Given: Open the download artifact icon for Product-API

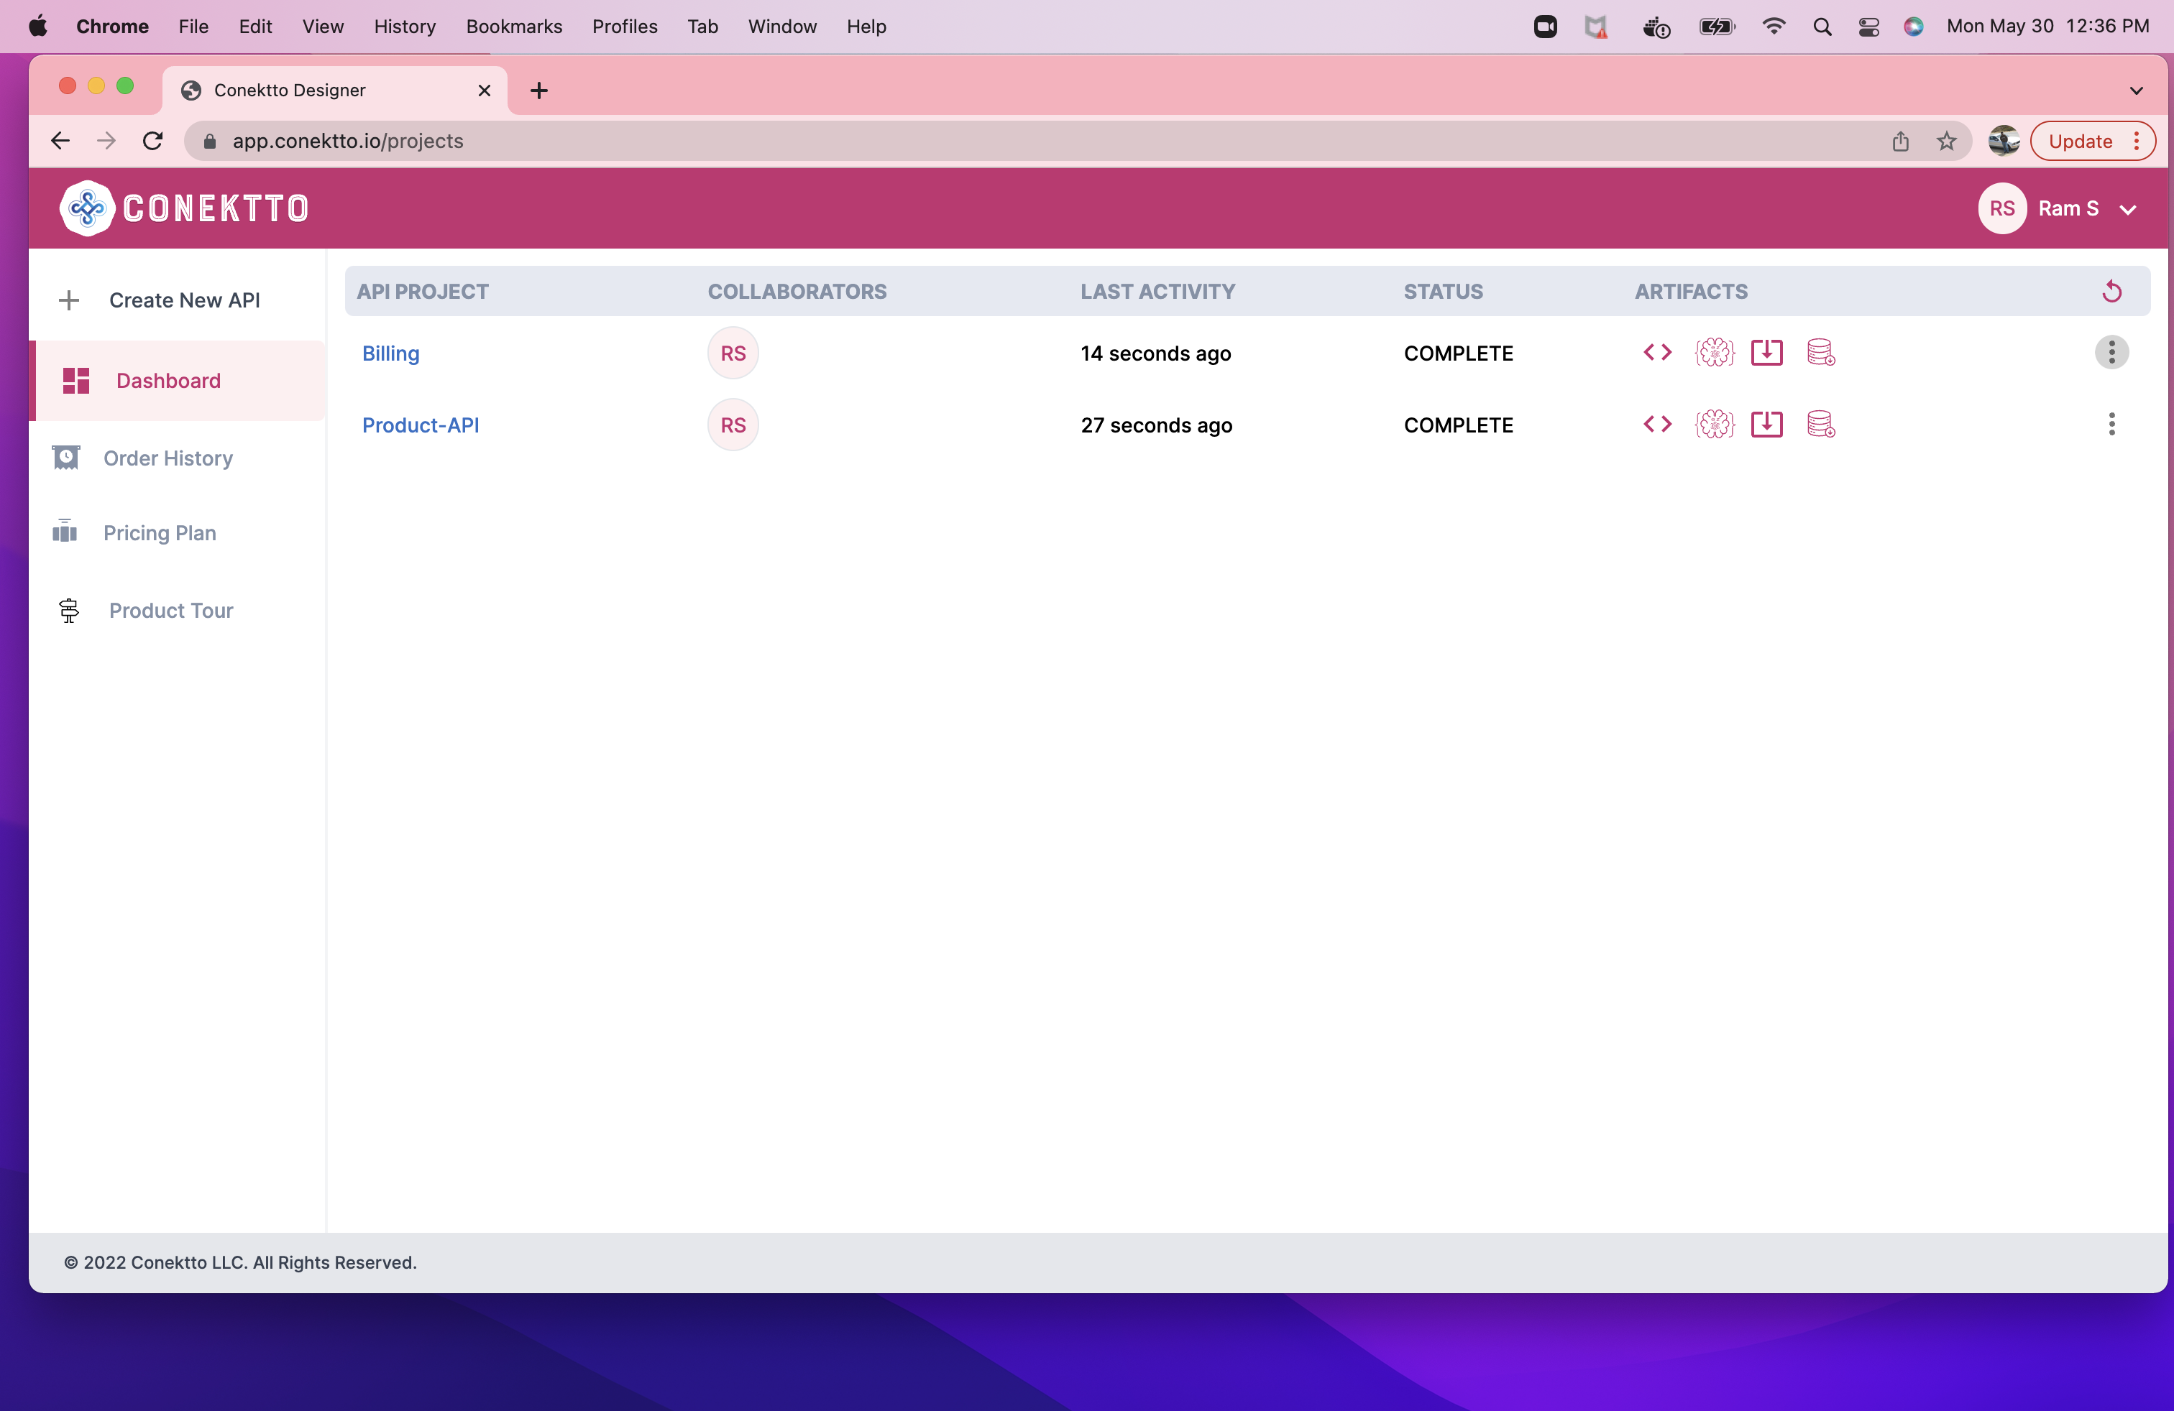Looking at the screenshot, I should point(1766,425).
